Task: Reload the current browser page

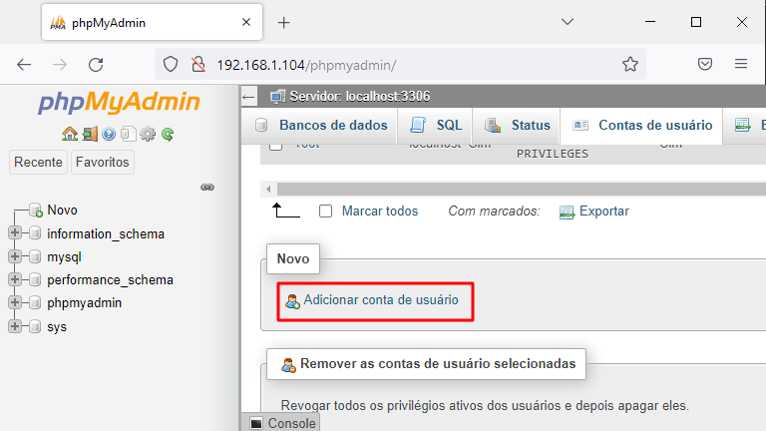Action: click(96, 65)
